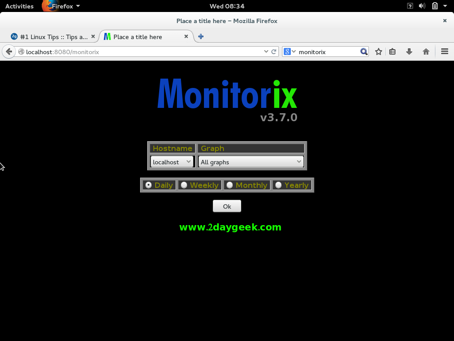This screenshot has width=454, height=341.
Task: Show bookmarks list icon
Action: pyautogui.click(x=392, y=52)
